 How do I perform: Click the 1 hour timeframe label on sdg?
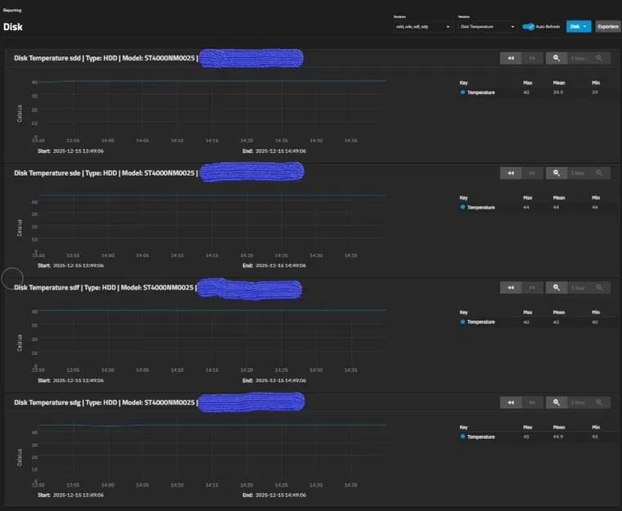point(578,403)
